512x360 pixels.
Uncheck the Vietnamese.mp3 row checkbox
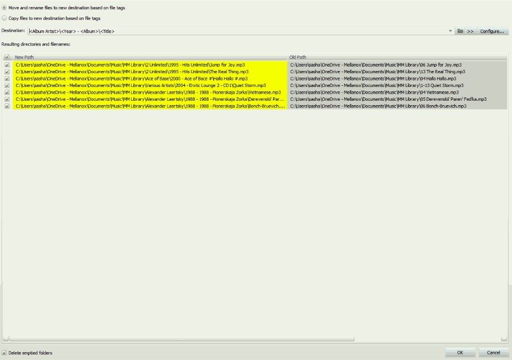tap(7, 92)
